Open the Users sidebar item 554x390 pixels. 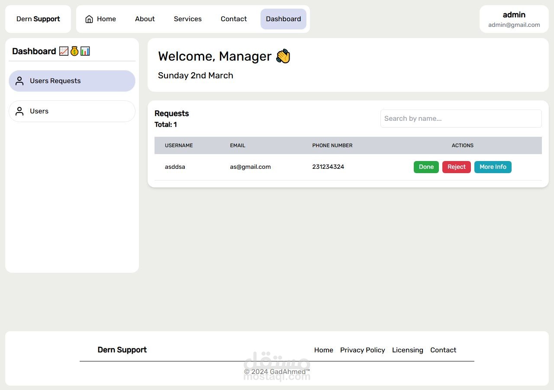pyautogui.click(x=72, y=111)
